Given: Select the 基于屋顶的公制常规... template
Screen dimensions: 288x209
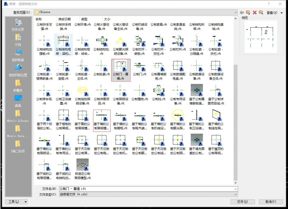Looking at the screenshot, I should pyautogui.click(x=216, y=145).
